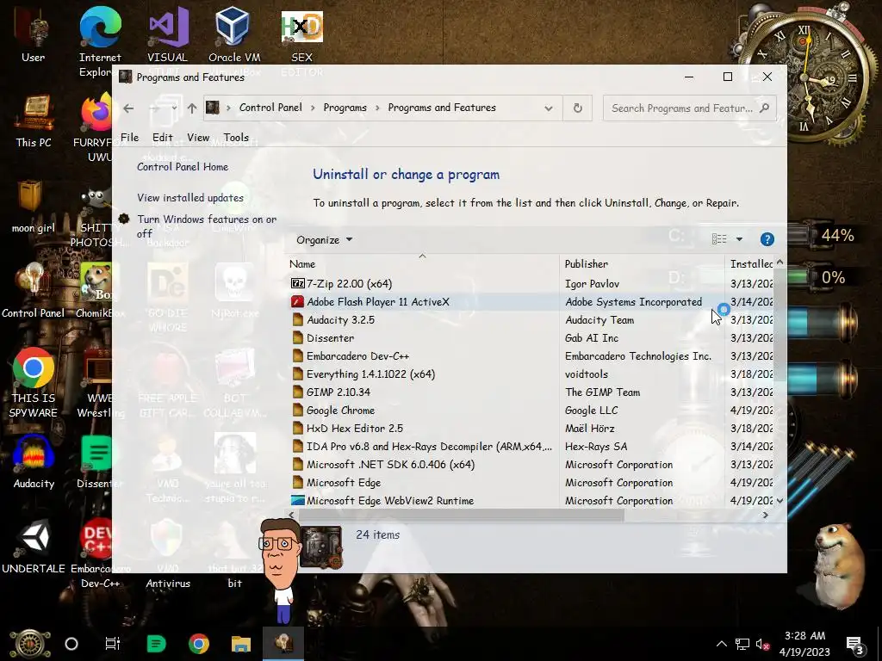Sort by the Name column header
Screen dimensions: 882x661
(422, 263)
